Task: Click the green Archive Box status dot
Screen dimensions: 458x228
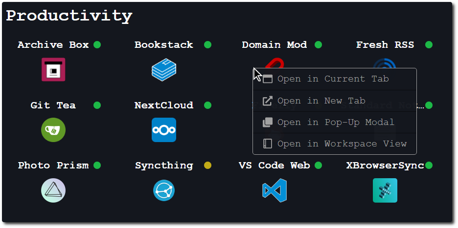Action: pos(97,45)
